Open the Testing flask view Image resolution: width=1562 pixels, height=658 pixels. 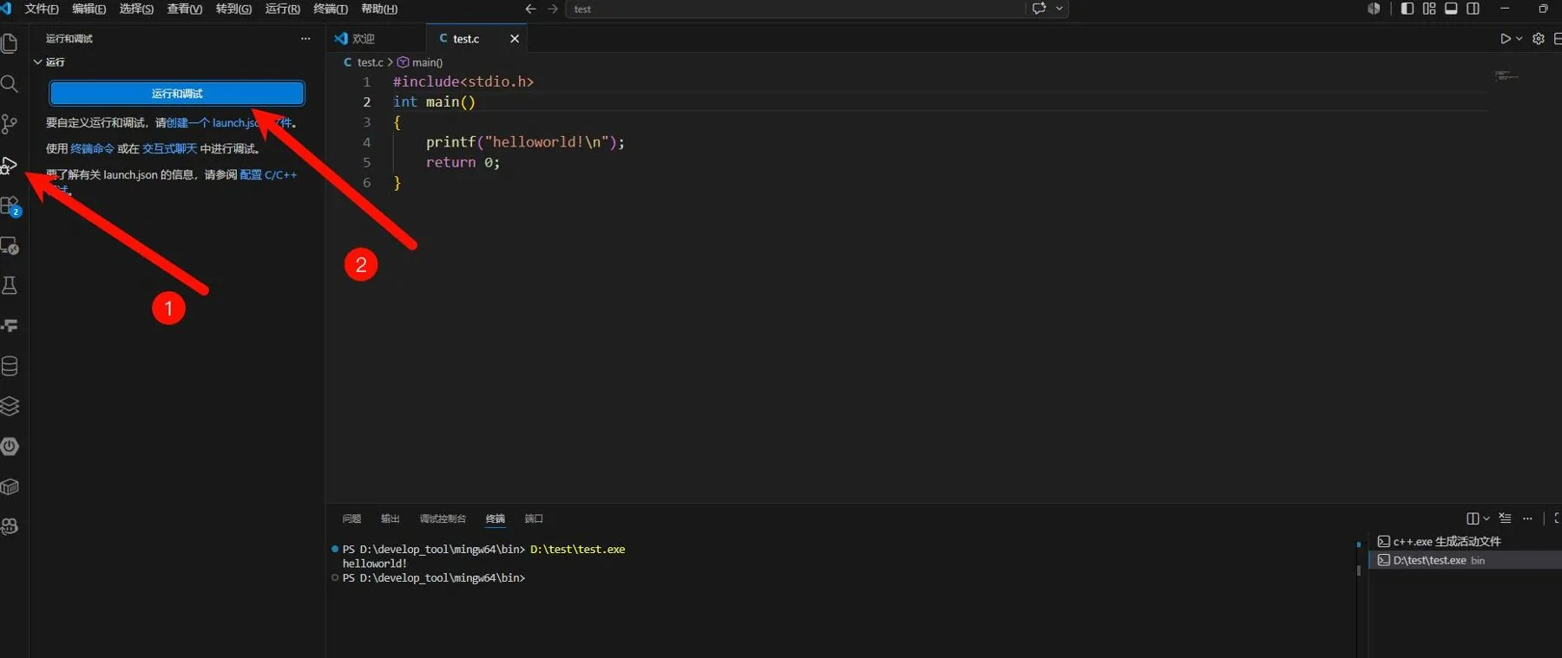click(x=10, y=285)
